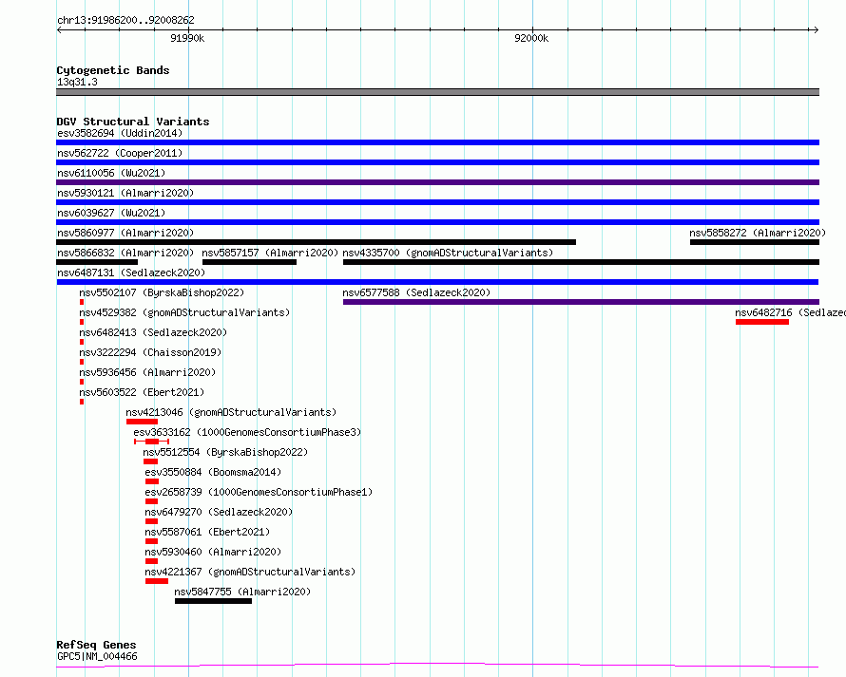
Task: Select nsv5857157 (Almarri2020) label
Action: tap(270, 253)
